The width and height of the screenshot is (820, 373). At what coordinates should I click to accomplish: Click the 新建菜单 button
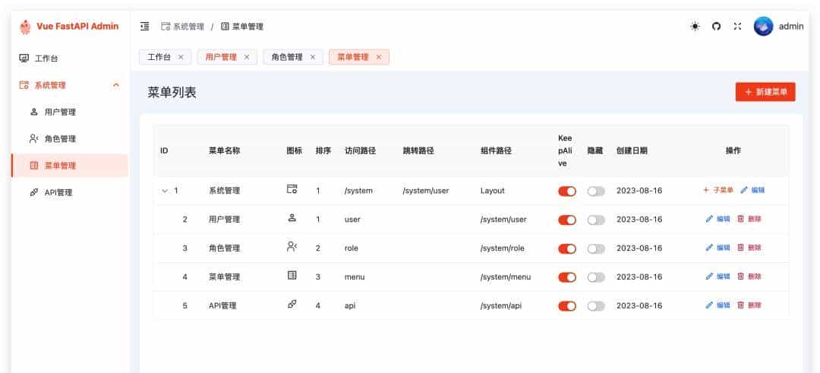[765, 92]
